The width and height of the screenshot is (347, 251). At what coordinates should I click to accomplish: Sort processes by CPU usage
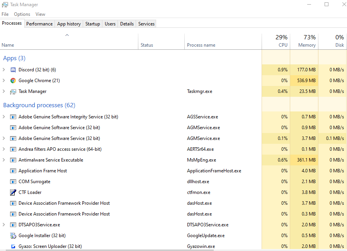(x=276, y=42)
